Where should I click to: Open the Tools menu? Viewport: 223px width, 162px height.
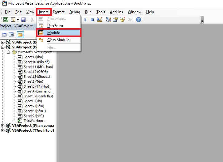[x=101, y=12]
